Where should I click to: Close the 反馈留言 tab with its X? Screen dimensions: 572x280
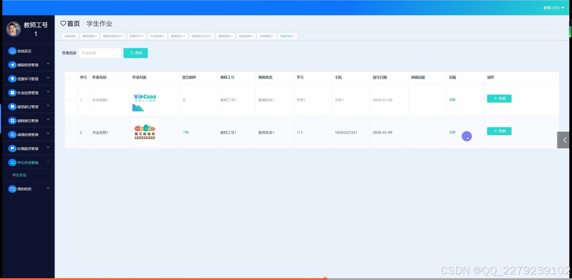coord(273,36)
